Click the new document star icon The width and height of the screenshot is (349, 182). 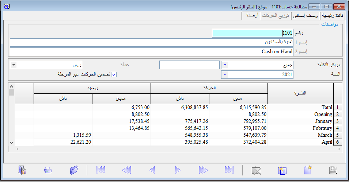point(307,170)
